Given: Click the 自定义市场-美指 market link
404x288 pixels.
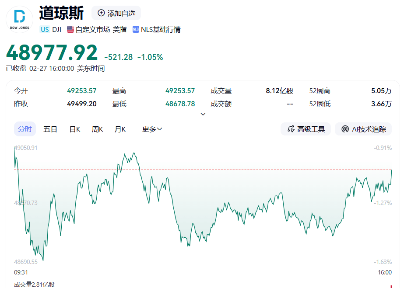Looking at the screenshot, I should (x=101, y=29).
